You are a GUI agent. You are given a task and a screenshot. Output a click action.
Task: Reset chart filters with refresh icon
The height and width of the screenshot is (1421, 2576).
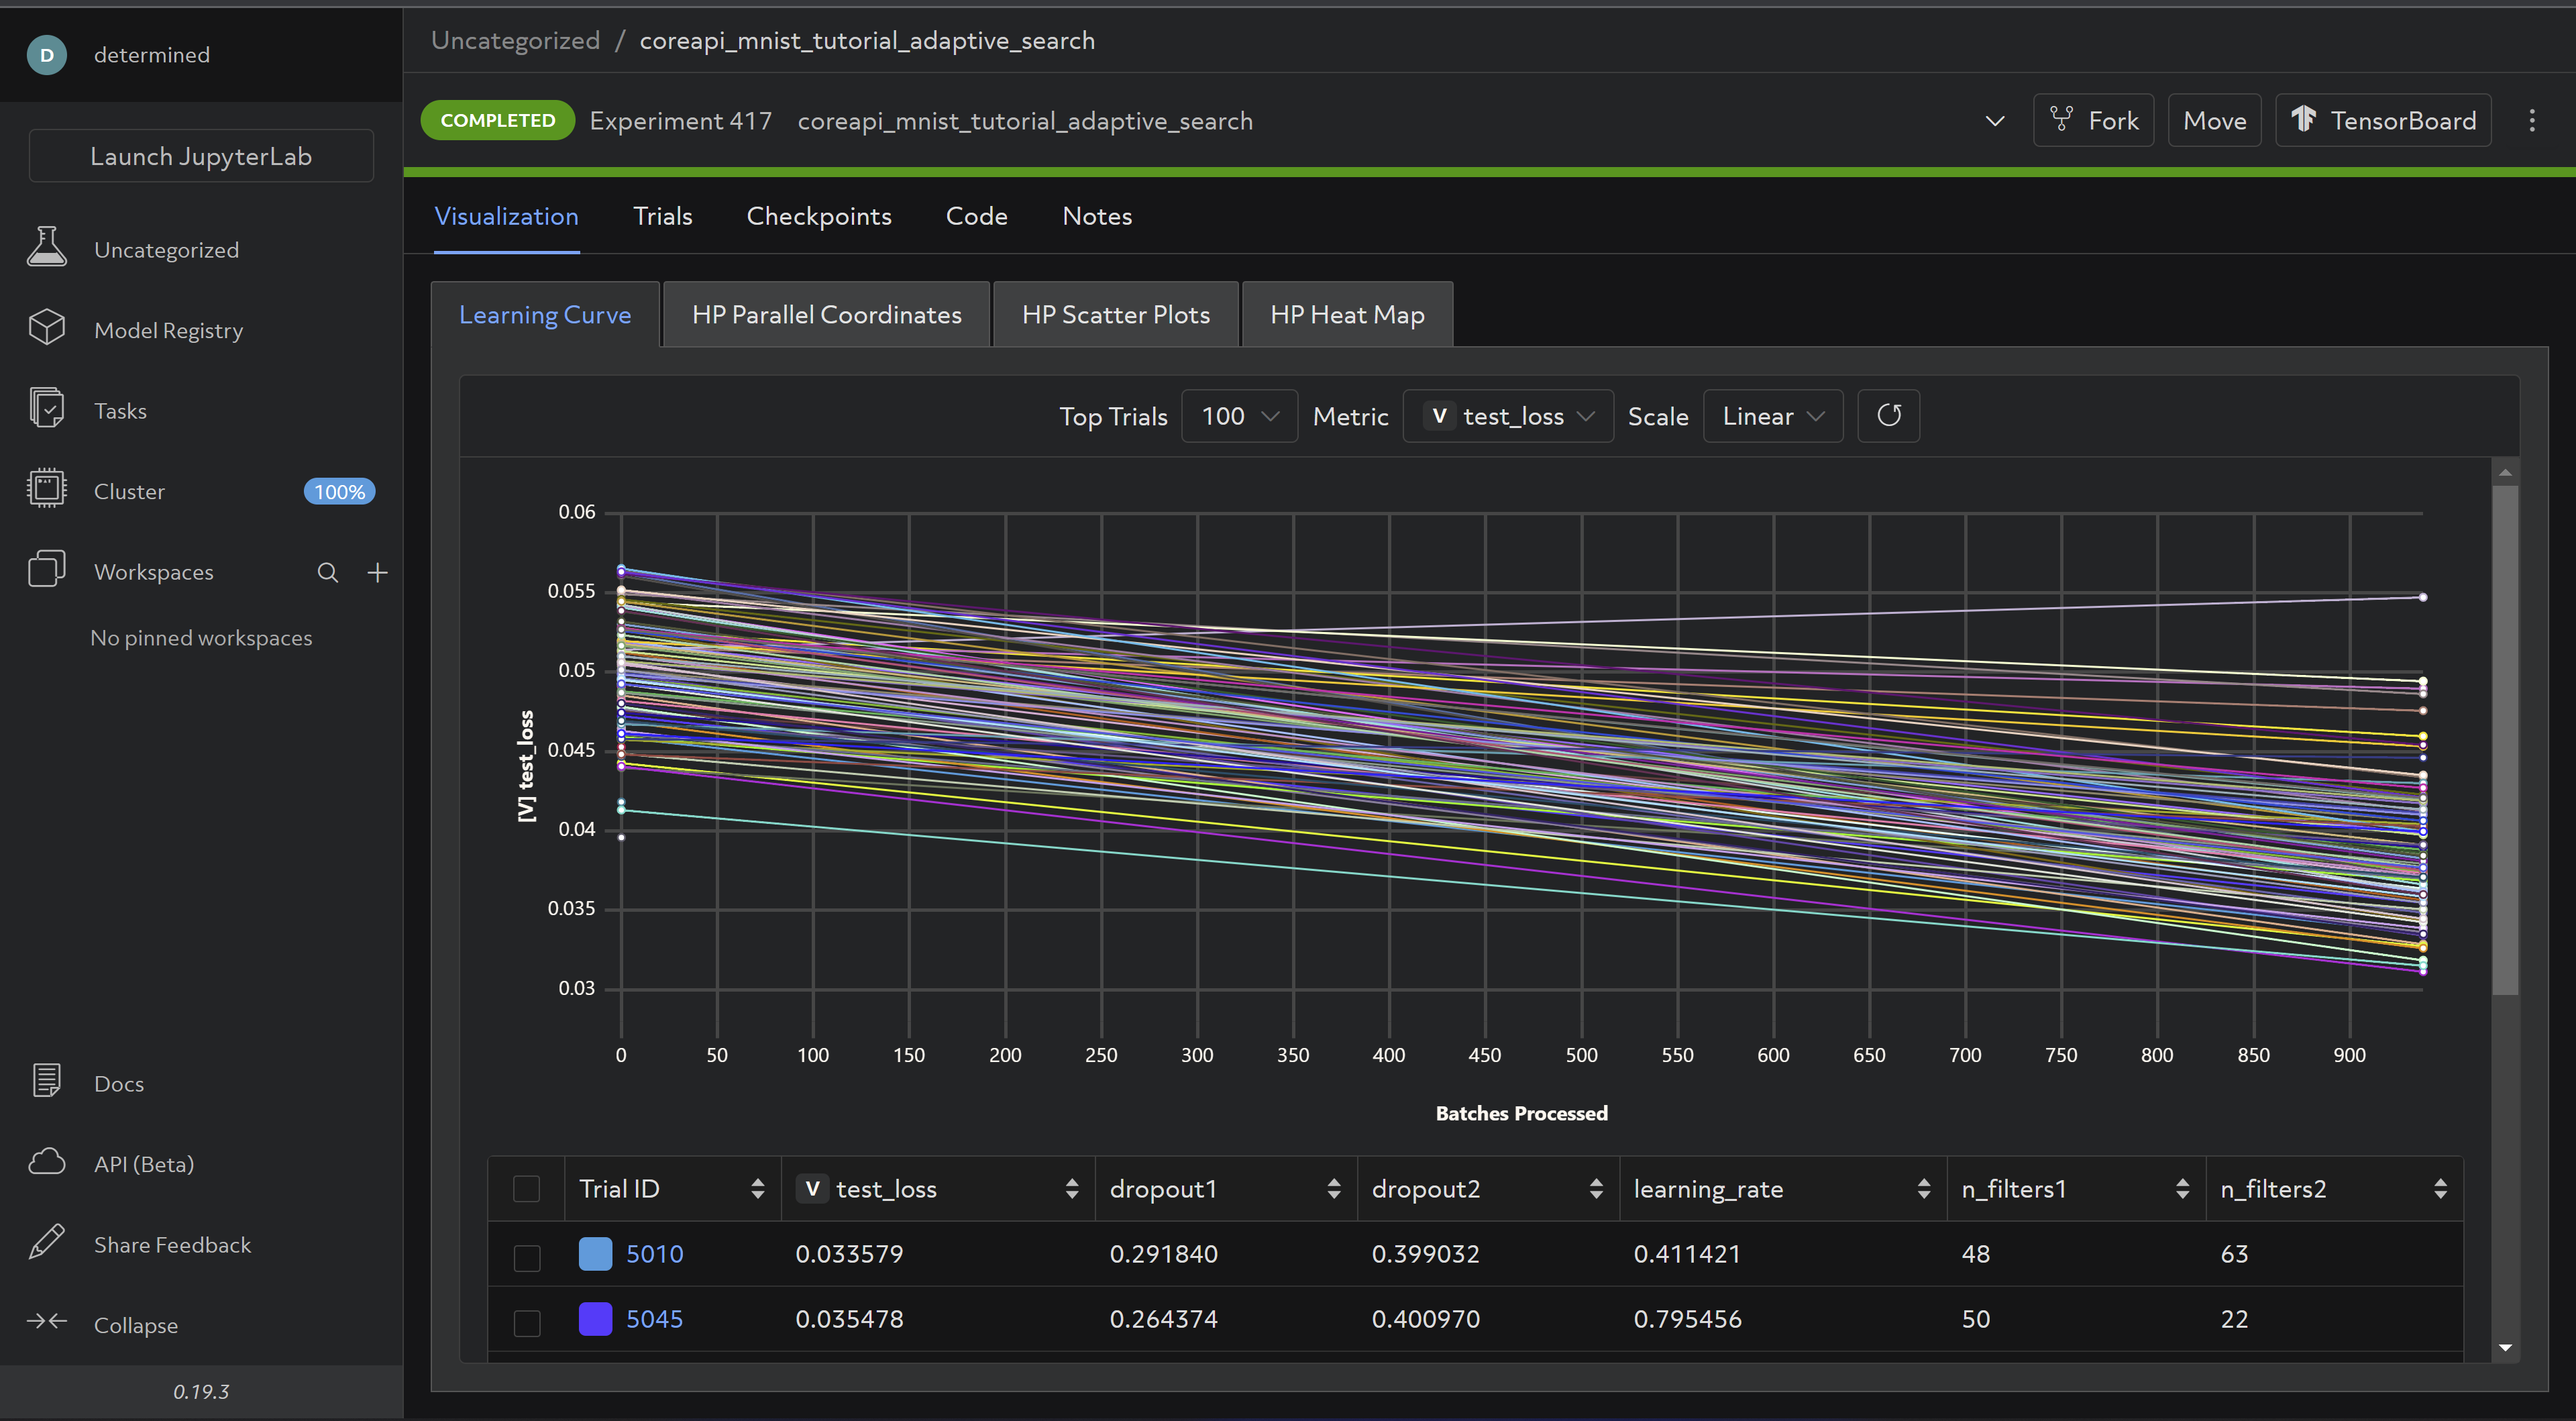coord(1888,416)
